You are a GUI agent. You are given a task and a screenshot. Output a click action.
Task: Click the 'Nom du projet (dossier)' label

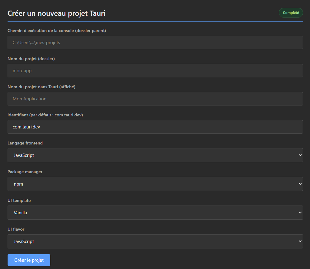(31, 59)
